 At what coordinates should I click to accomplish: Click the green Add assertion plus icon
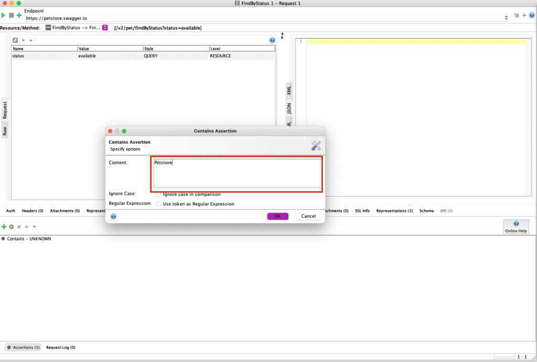pyautogui.click(x=4, y=227)
